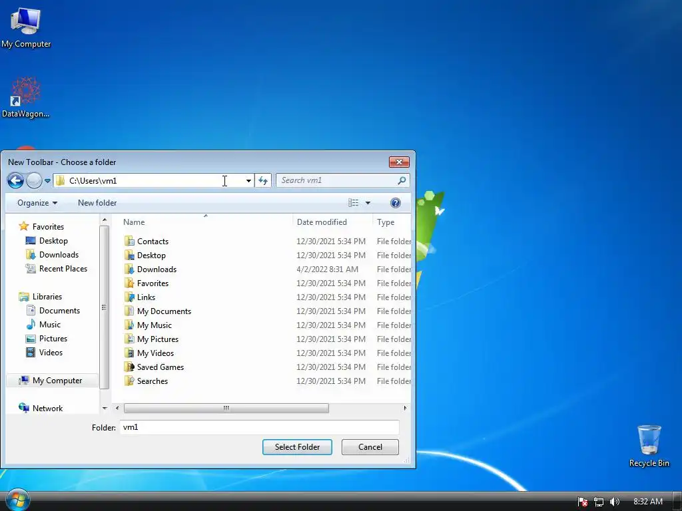682x511 pixels.
Task: Click the My Music folder icon
Action: (x=129, y=325)
